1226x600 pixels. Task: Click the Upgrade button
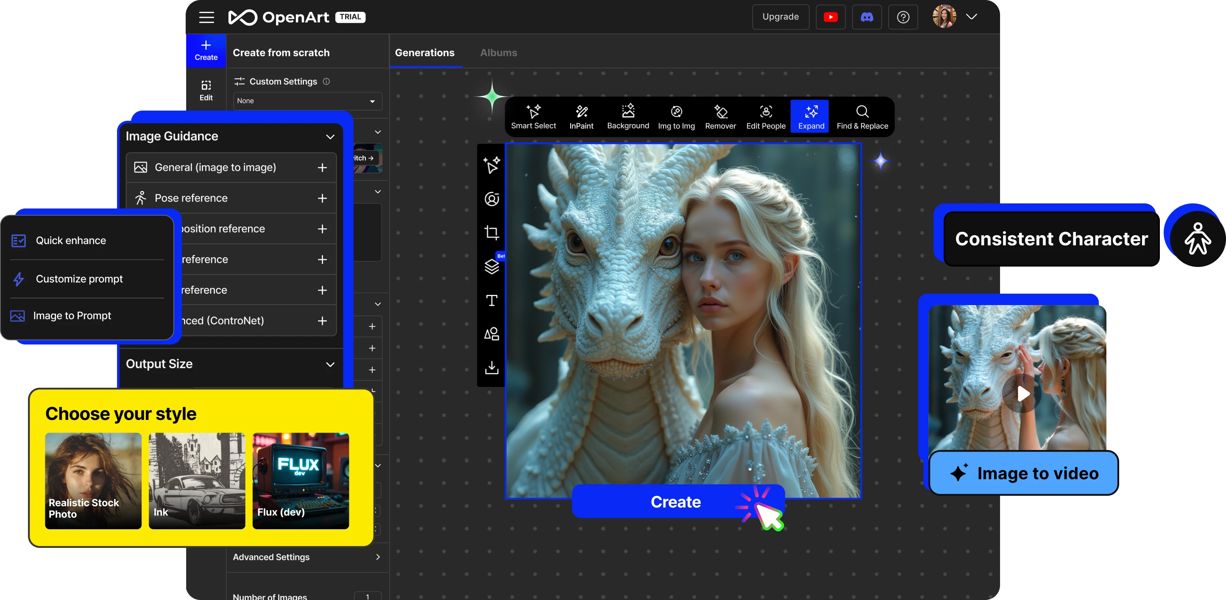point(780,17)
